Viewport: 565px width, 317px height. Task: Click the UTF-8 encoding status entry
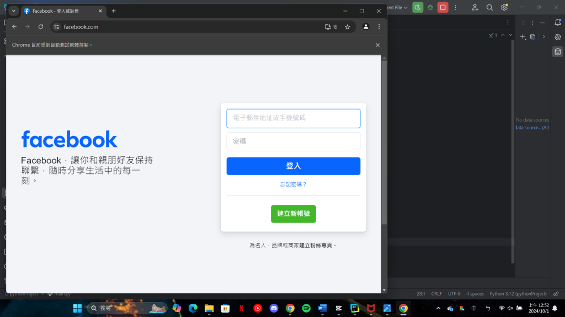coord(454,294)
